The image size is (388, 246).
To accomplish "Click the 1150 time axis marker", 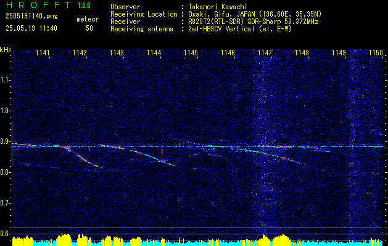I will coord(376,52).
